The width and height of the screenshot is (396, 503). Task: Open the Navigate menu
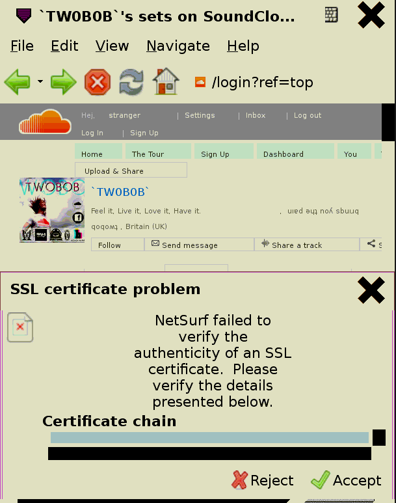178,46
